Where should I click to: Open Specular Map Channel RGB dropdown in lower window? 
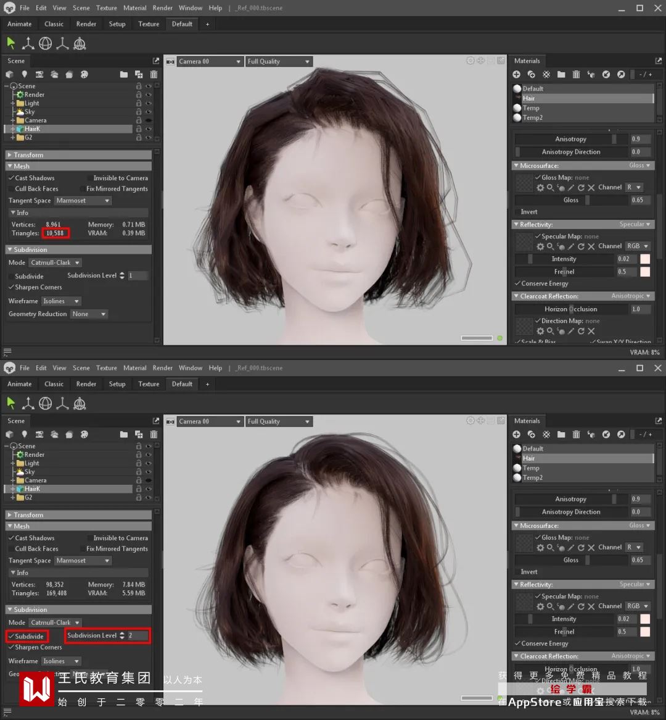(638, 606)
